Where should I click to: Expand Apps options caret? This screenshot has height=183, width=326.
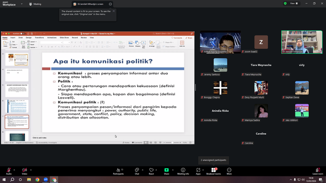(203, 170)
